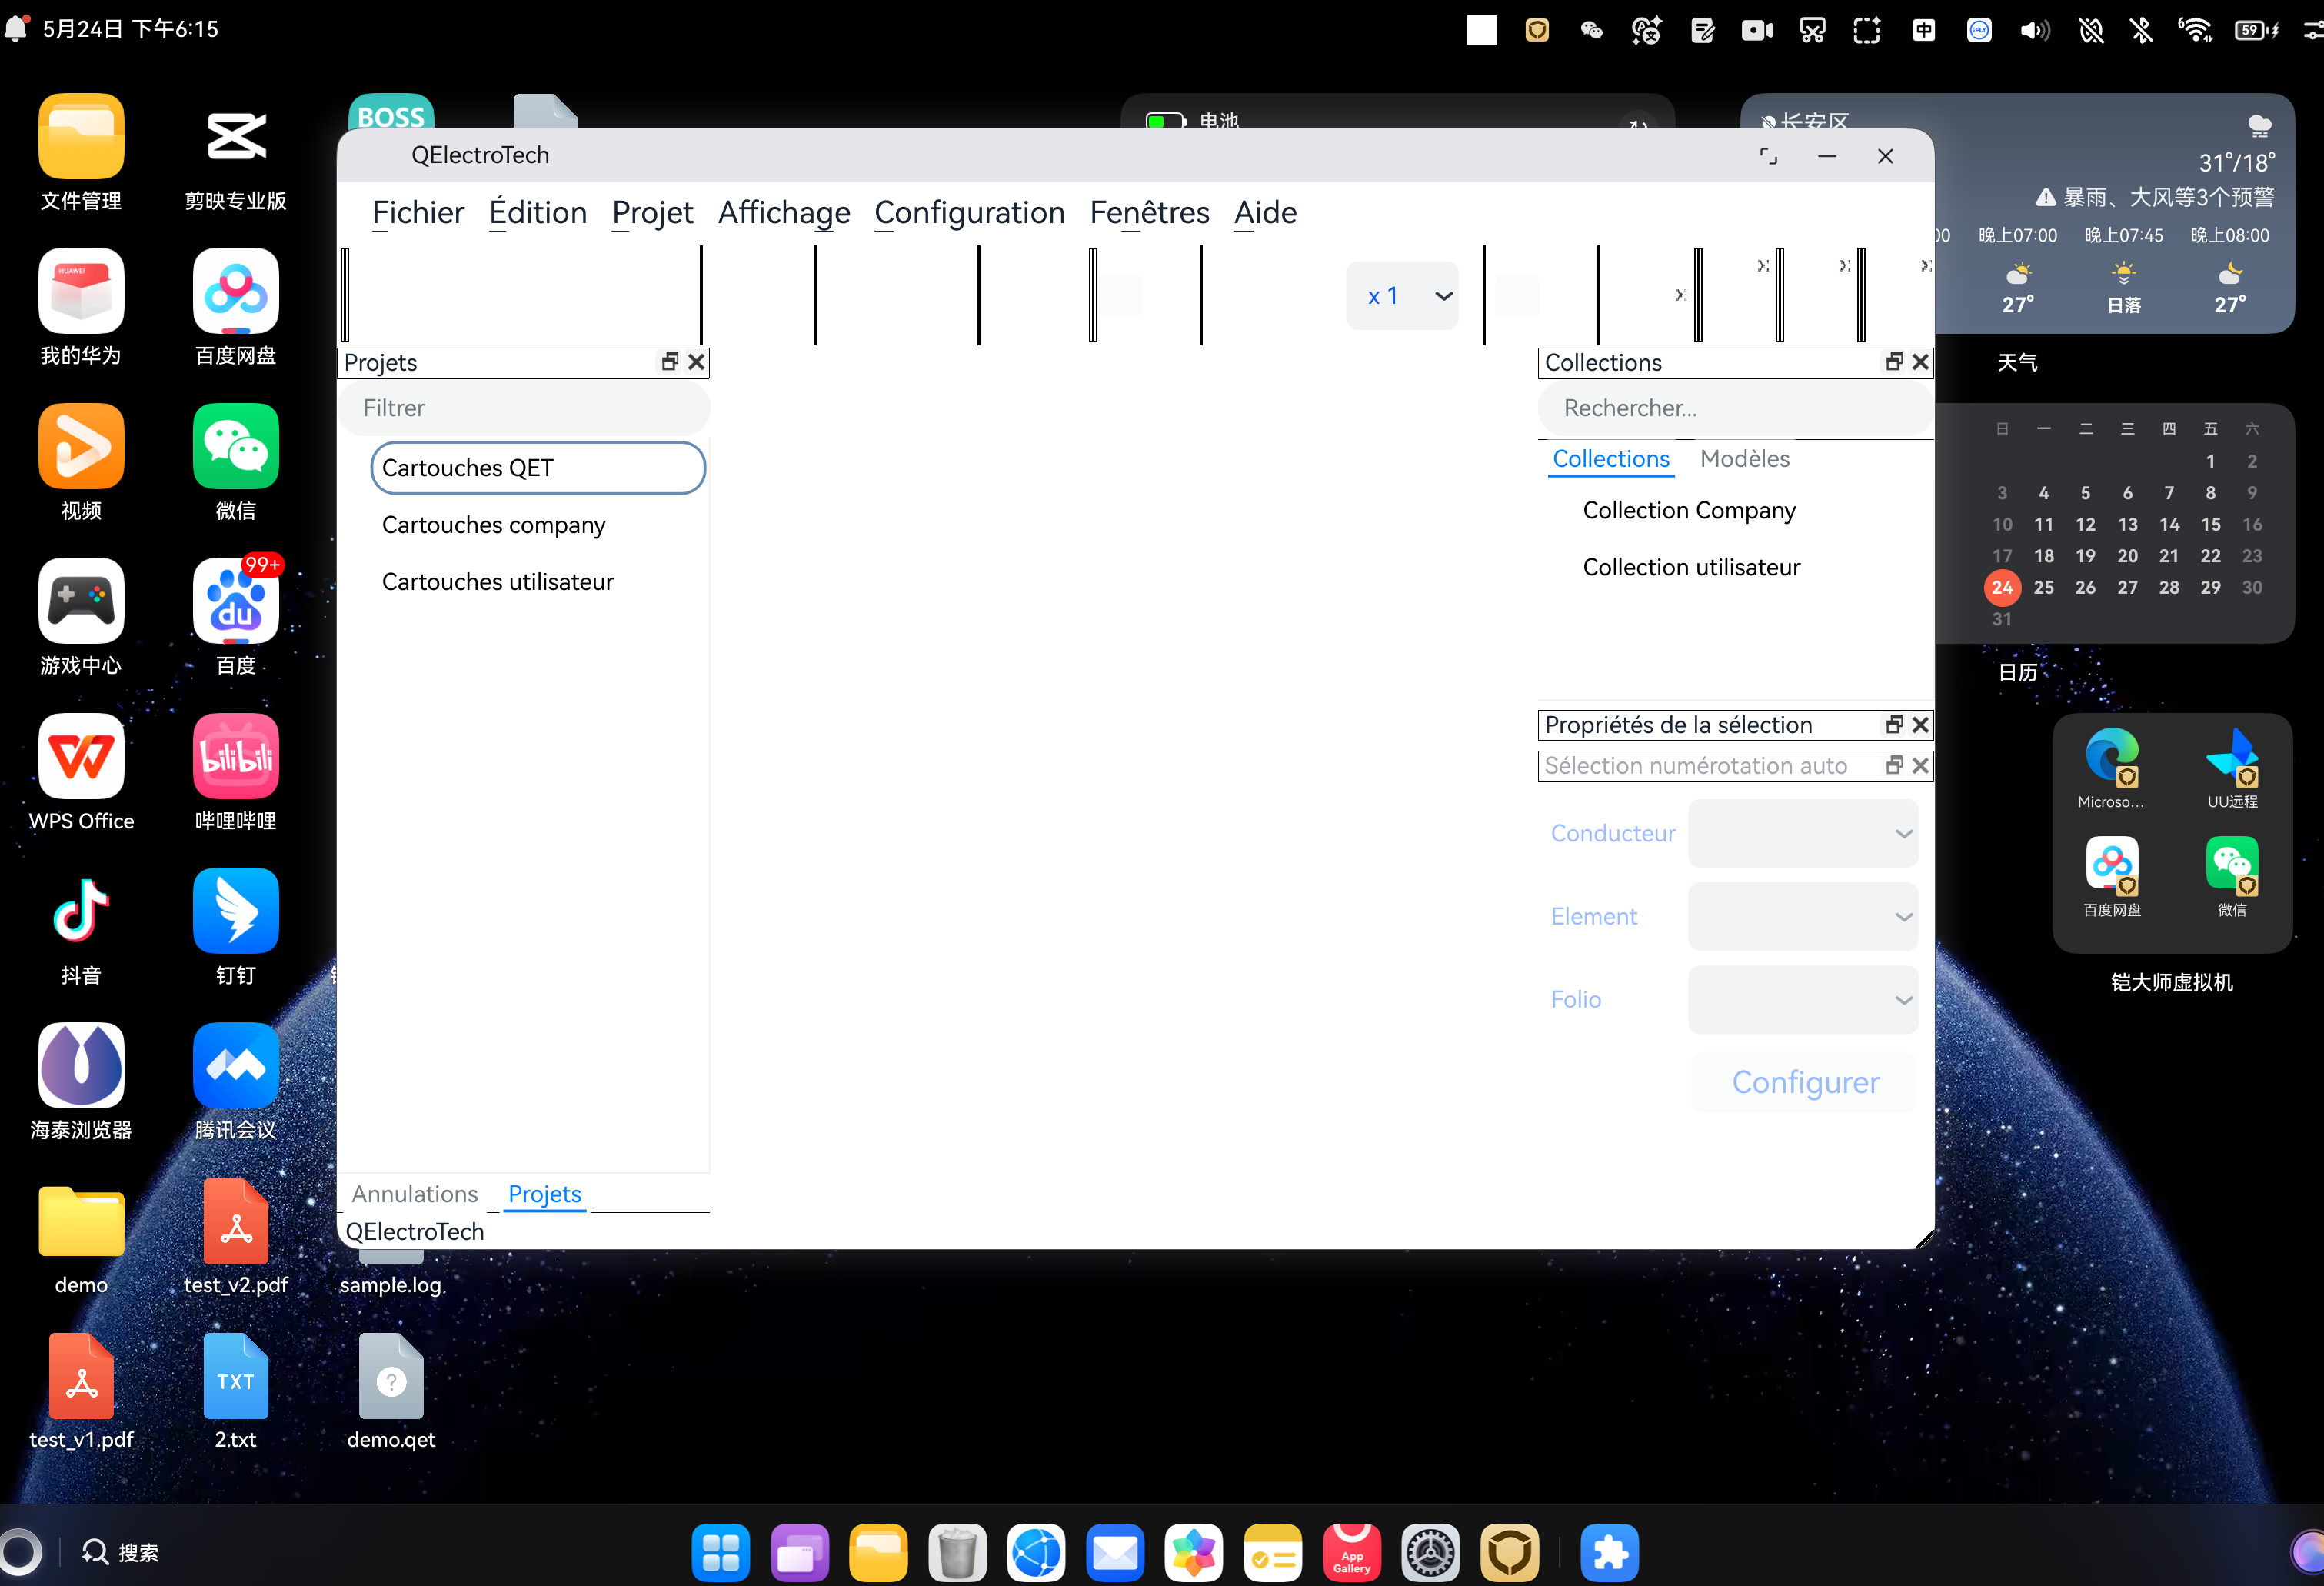The image size is (2324, 1586).
Task: Click the QElectroTech status bar text
Action: point(414,1231)
